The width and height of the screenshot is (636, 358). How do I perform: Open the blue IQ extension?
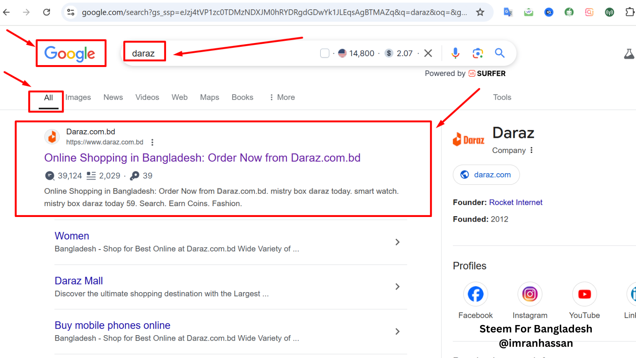(549, 12)
